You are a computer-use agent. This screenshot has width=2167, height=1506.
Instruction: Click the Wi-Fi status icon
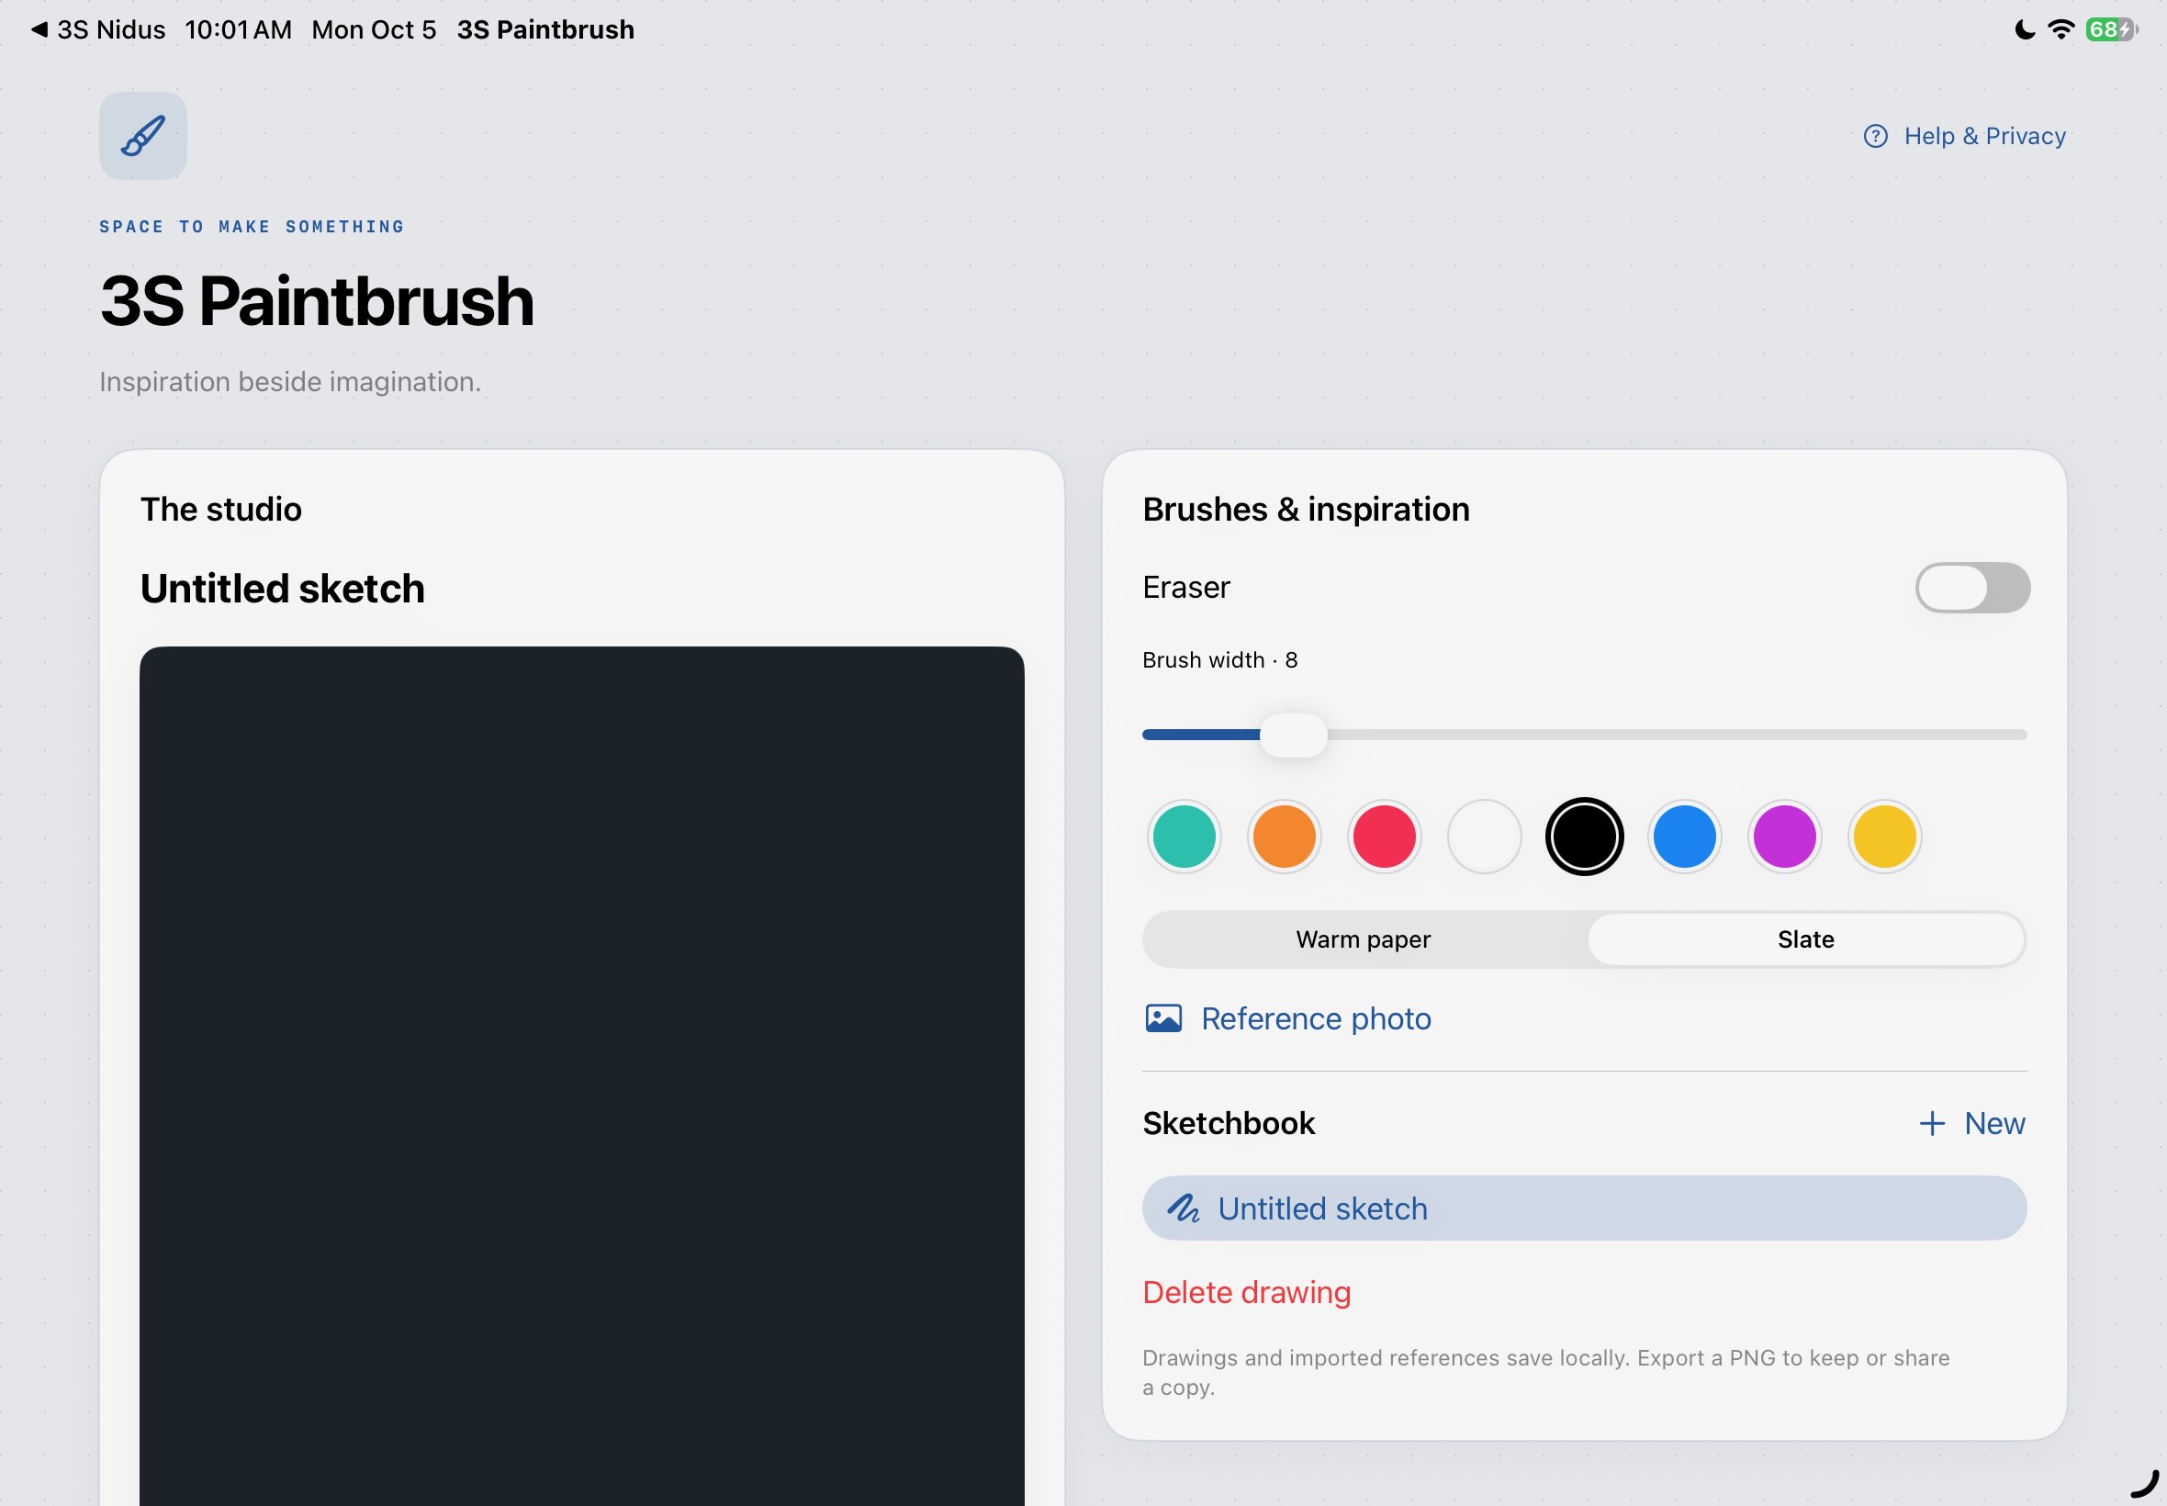[2060, 29]
